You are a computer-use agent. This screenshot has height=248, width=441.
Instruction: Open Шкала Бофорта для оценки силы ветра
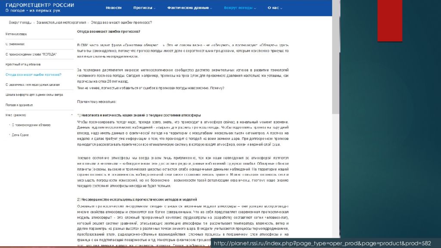click(34, 95)
